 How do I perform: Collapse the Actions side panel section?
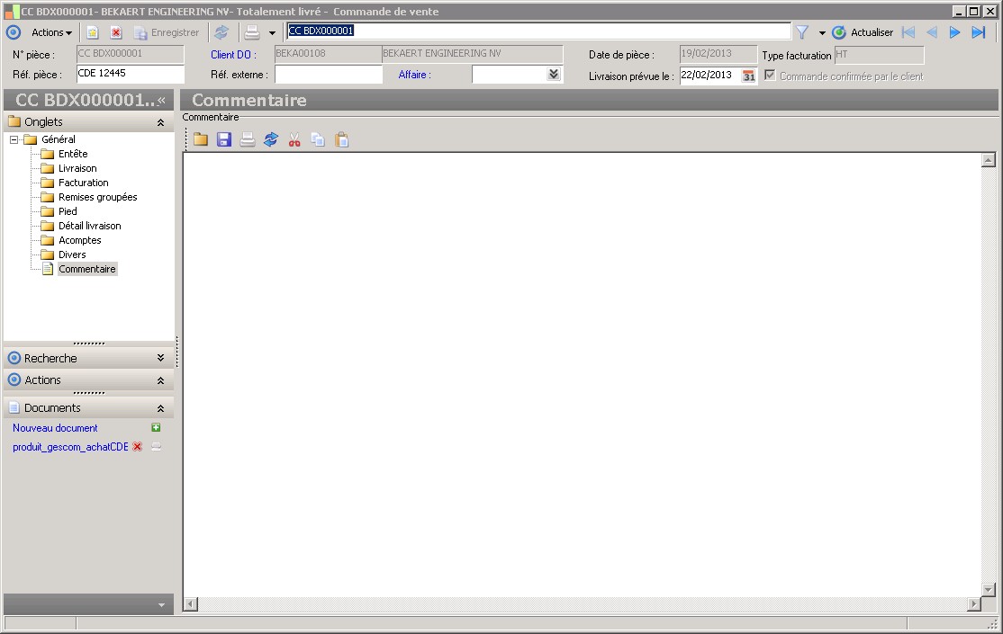[x=160, y=380]
